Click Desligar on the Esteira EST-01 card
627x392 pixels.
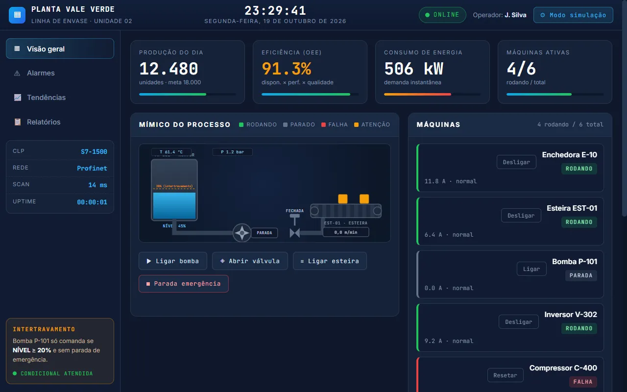521,216
